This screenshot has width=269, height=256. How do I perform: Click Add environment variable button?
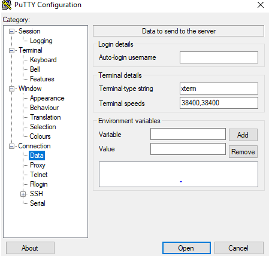[243, 135]
